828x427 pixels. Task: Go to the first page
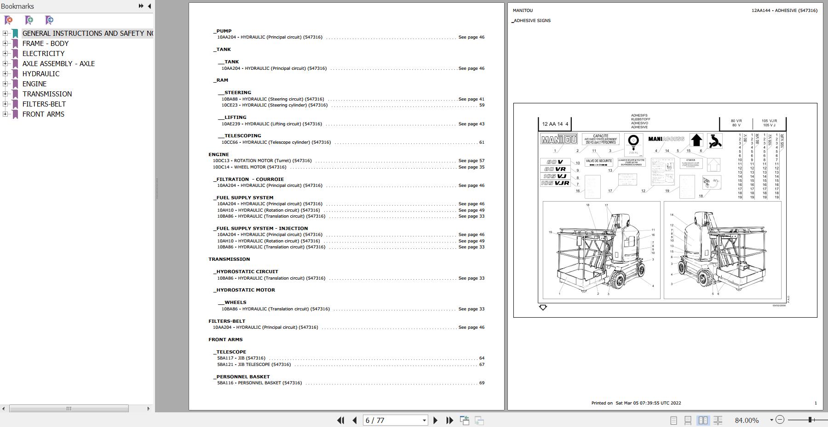341,420
